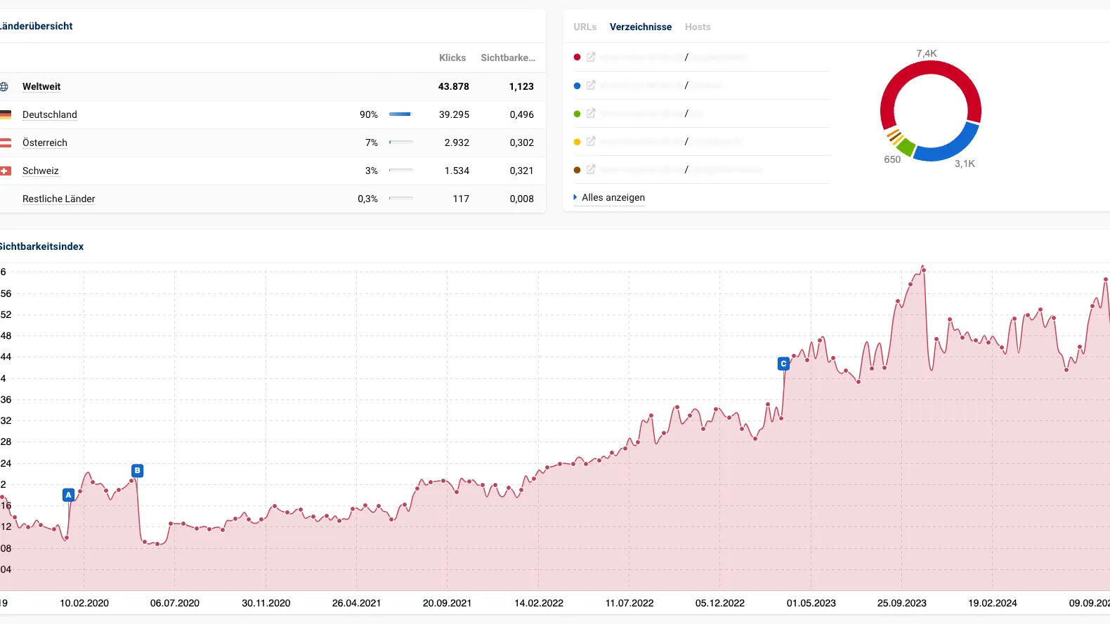
Task: Click the 10.02.2020 axis date label
Action: [x=84, y=603]
